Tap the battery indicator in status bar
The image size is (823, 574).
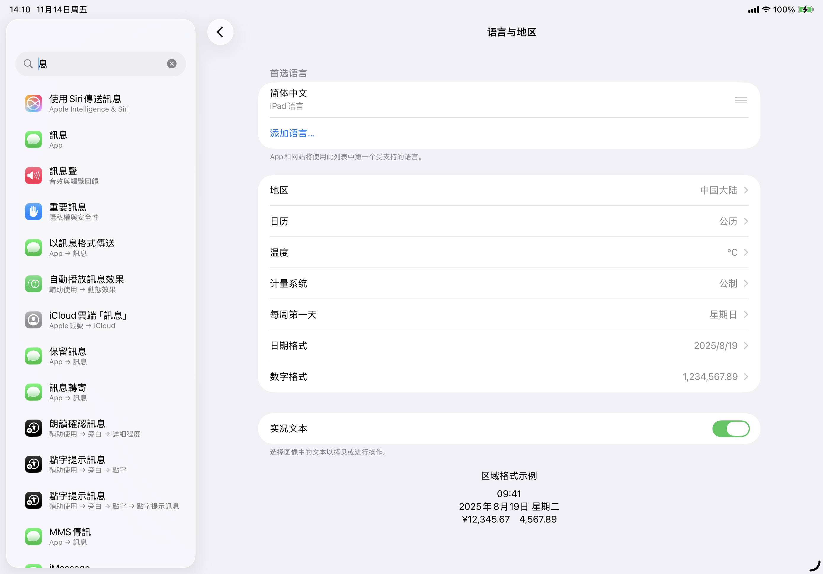[x=806, y=10]
